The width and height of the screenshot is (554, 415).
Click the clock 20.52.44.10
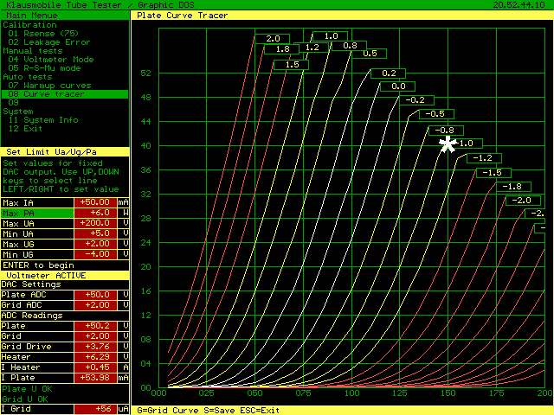tap(519, 5)
